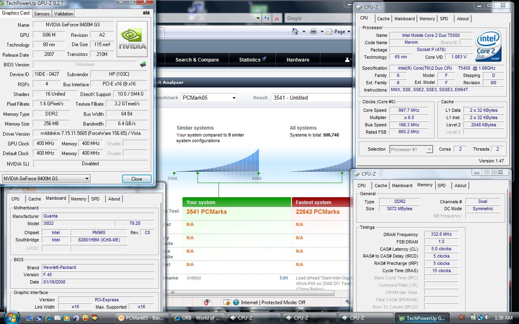Open the Processor #1 selection dropdown in CPU-Z
This screenshot has height=324, width=519.
[x=429, y=149]
